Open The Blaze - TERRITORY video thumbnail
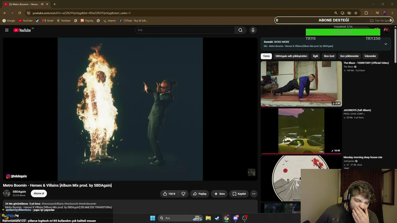Image resolution: width=397 pixels, height=223 pixels. tap(301, 84)
